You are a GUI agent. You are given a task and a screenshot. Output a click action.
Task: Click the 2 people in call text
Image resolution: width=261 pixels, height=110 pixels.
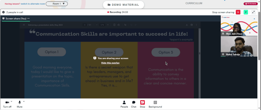tap(15, 12)
